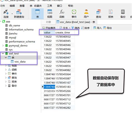Click the 报表 report icon
This screenshot has height=113, width=132.
click(x=111, y=12)
